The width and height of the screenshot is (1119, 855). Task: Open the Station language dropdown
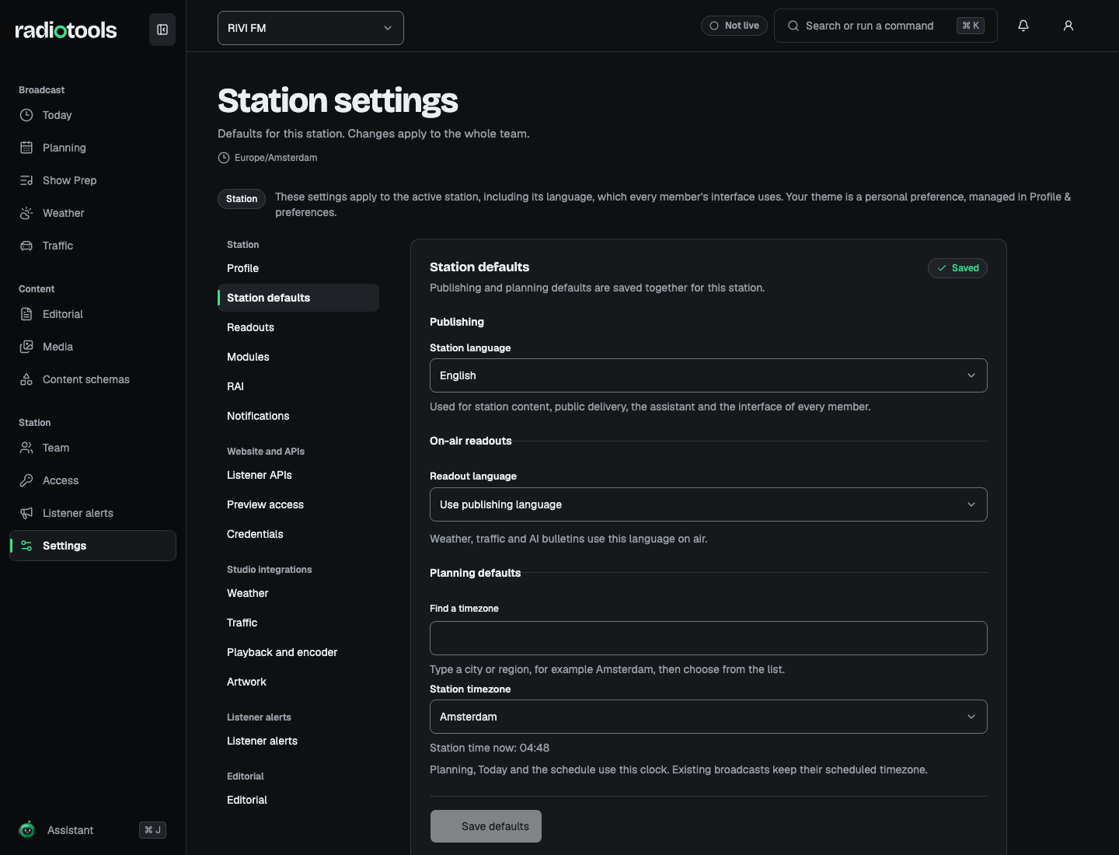coord(709,375)
